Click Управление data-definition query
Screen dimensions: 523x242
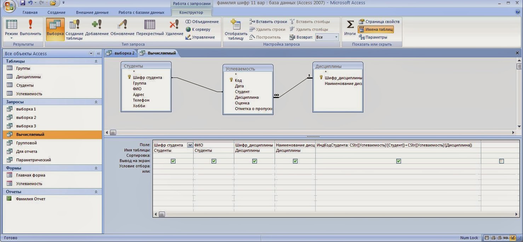[200, 37]
